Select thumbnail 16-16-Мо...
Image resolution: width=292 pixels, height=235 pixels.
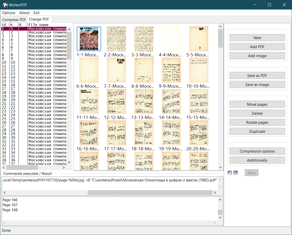(x=89, y=133)
